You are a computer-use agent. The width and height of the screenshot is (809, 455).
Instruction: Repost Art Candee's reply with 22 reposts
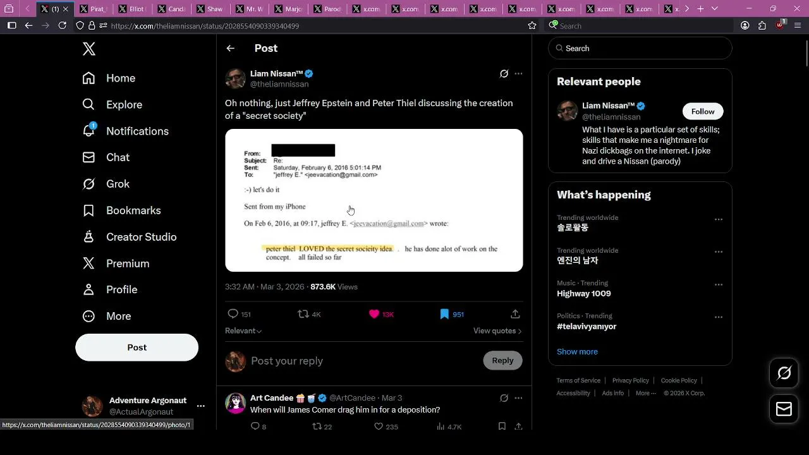(x=317, y=427)
